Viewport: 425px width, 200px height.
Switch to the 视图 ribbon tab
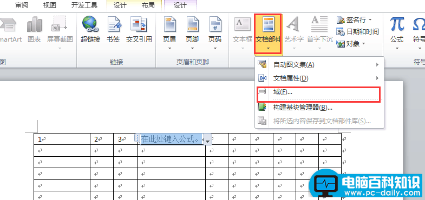50,5
